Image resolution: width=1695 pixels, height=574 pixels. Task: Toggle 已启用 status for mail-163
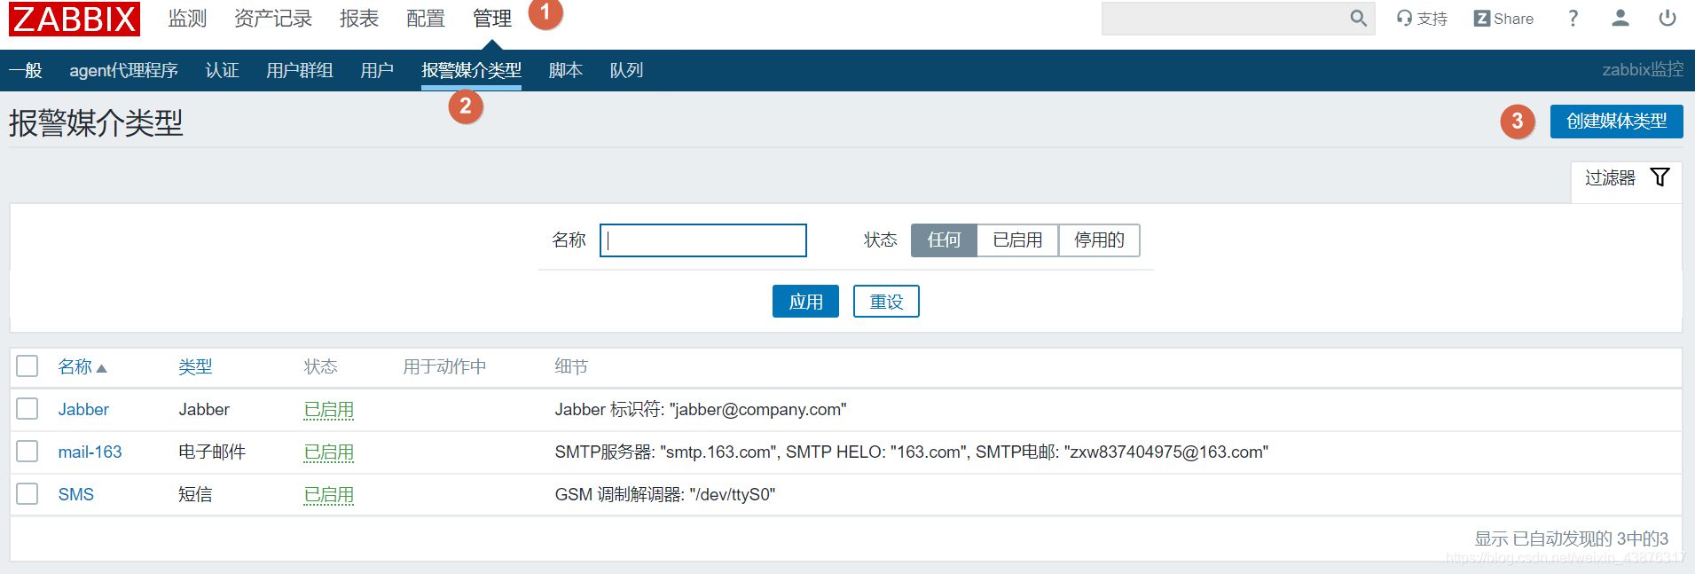(328, 452)
